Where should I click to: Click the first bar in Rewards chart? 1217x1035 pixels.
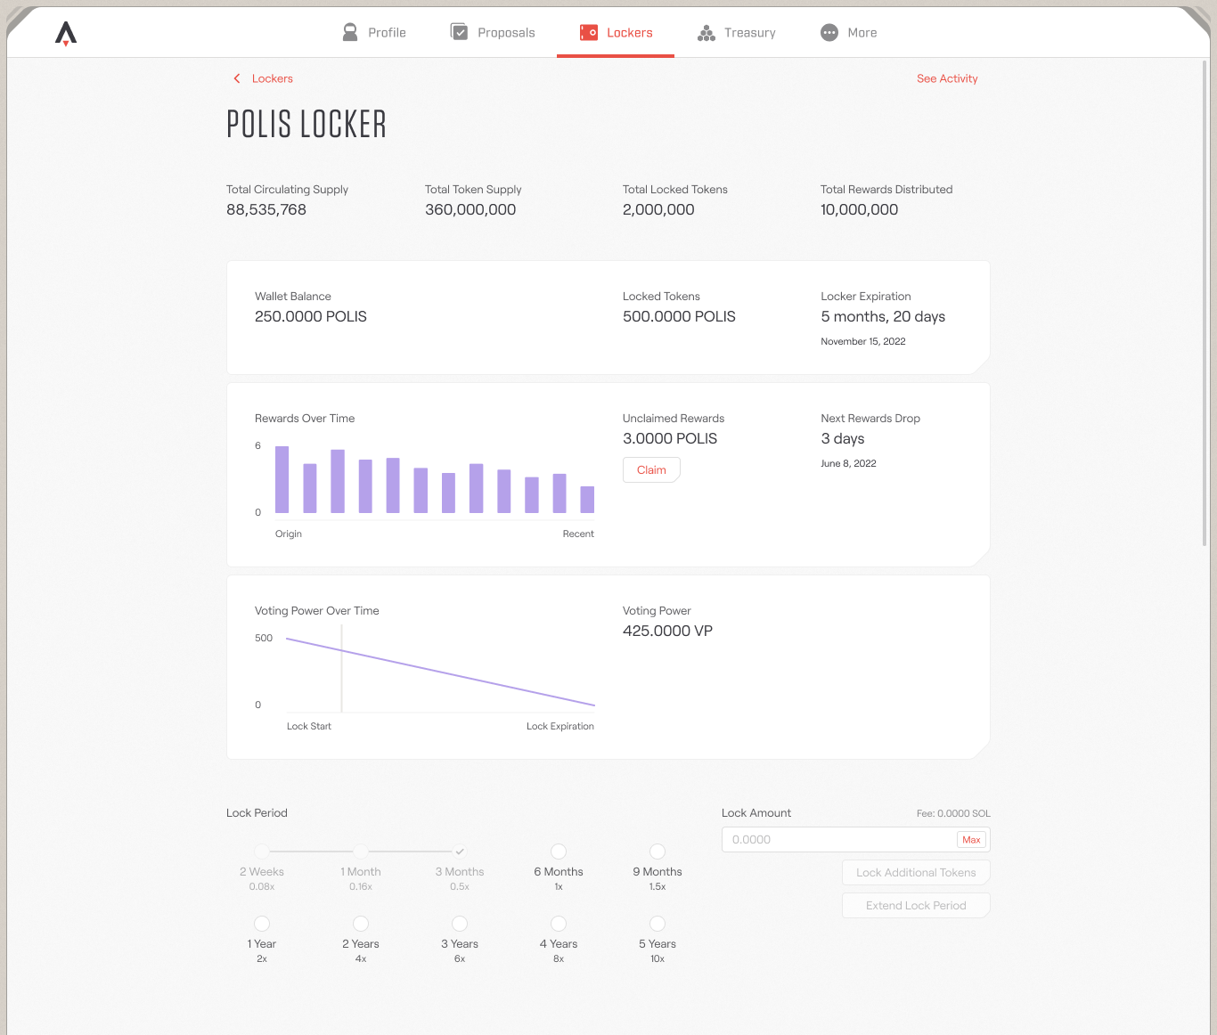(x=282, y=479)
